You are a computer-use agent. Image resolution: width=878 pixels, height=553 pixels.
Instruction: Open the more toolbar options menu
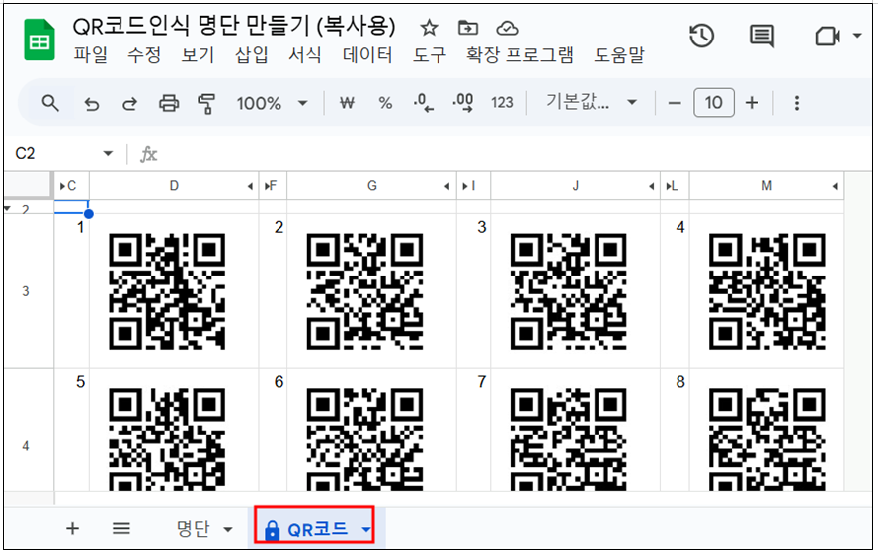(x=797, y=103)
